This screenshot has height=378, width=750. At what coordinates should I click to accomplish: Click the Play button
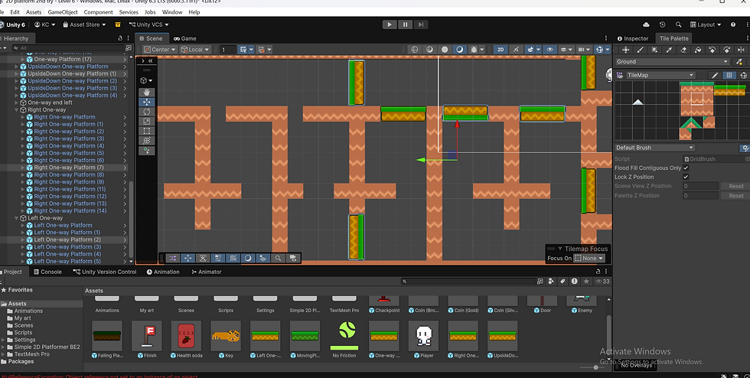390,24
